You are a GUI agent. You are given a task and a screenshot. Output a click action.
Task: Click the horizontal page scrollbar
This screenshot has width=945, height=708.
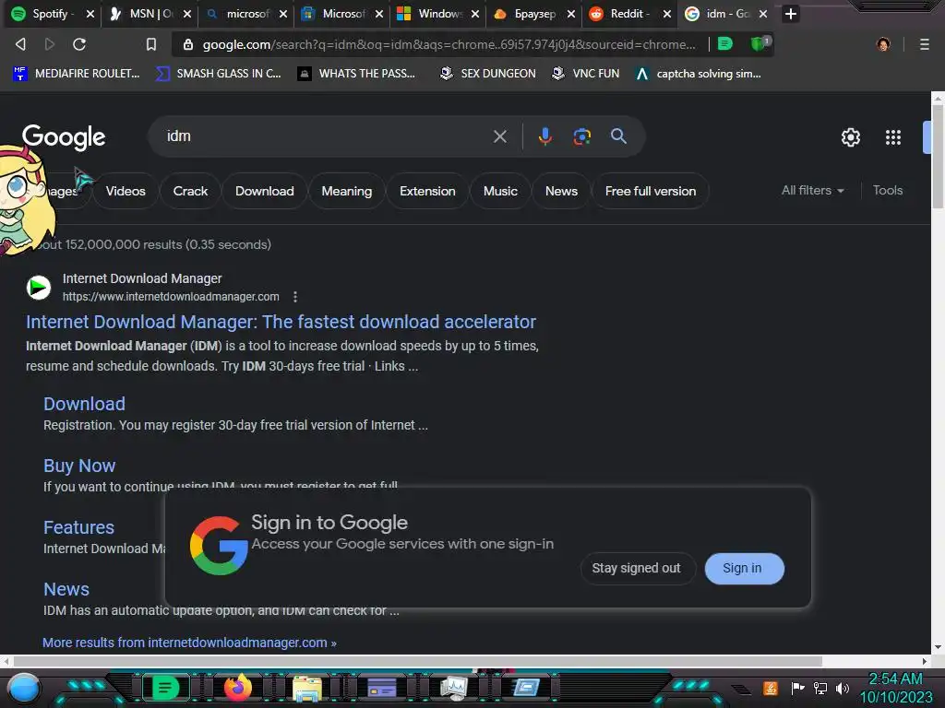click(x=418, y=661)
